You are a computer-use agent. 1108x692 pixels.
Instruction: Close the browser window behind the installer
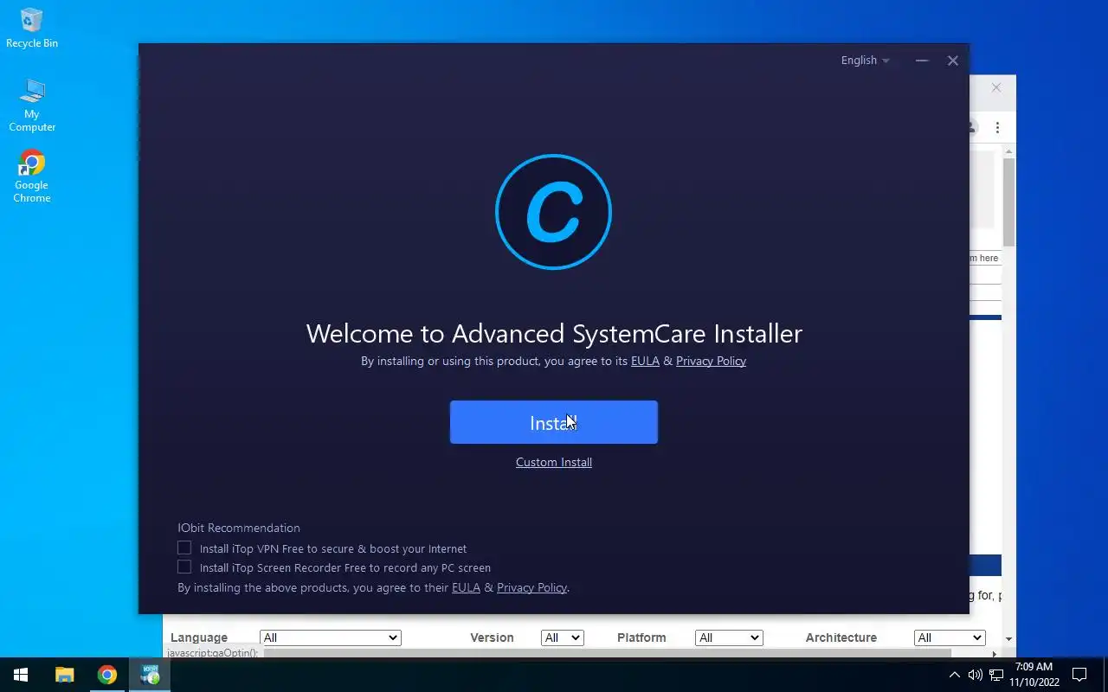[996, 87]
